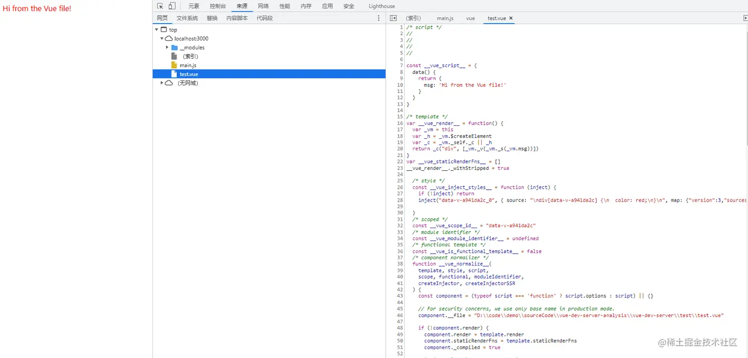Open the Lighthouse panel tab
This screenshot has width=748, height=358.
pos(382,6)
